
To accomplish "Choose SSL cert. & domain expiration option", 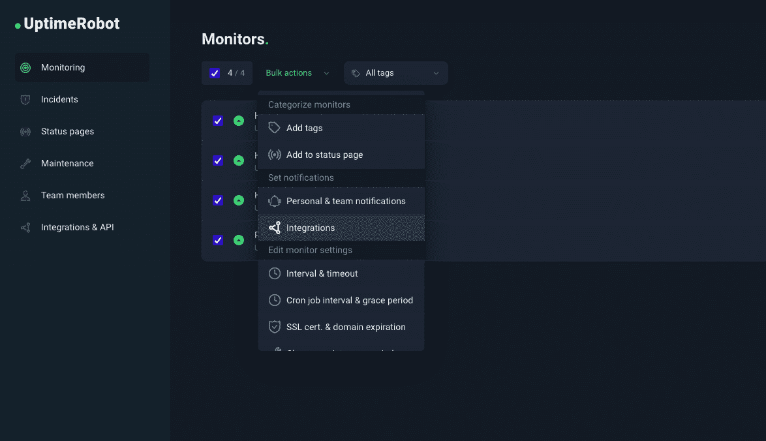I will 346,327.
